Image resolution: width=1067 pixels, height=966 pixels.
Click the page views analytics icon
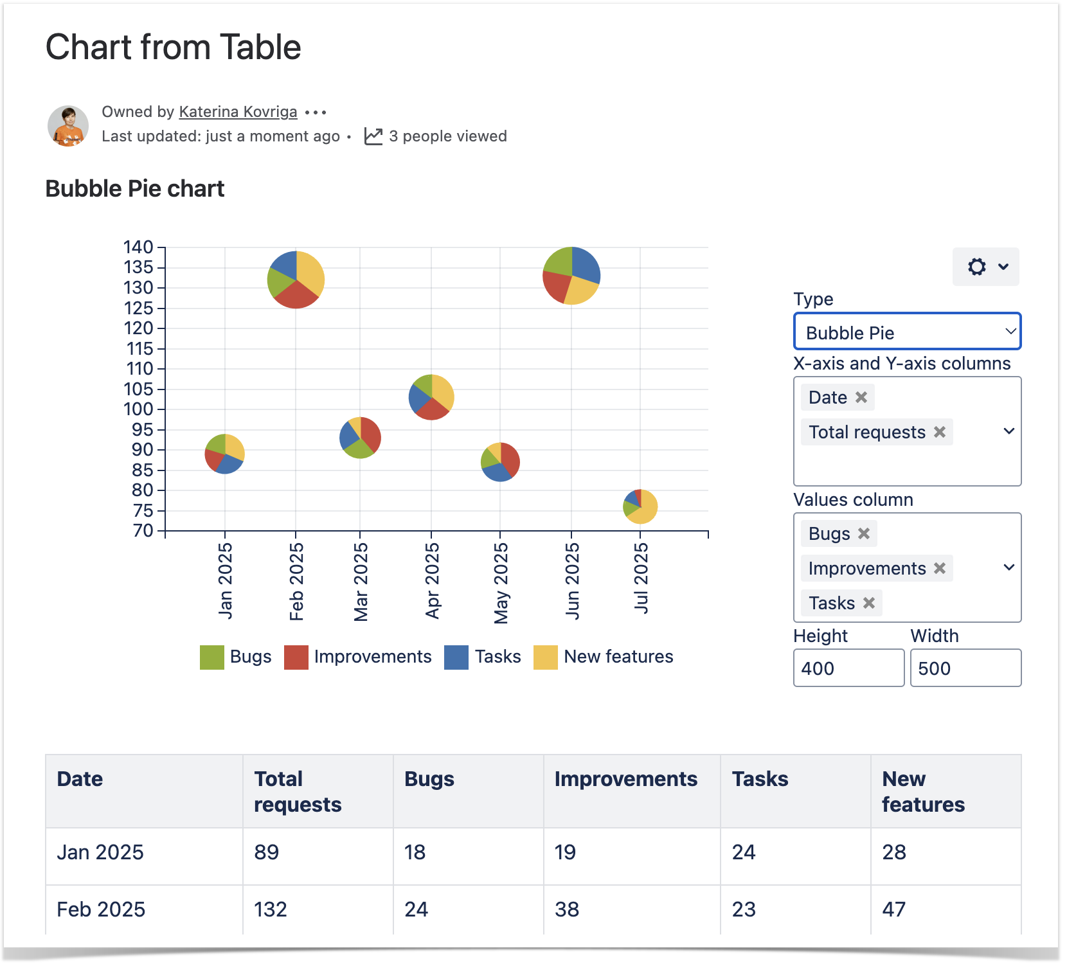click(373, 136)
